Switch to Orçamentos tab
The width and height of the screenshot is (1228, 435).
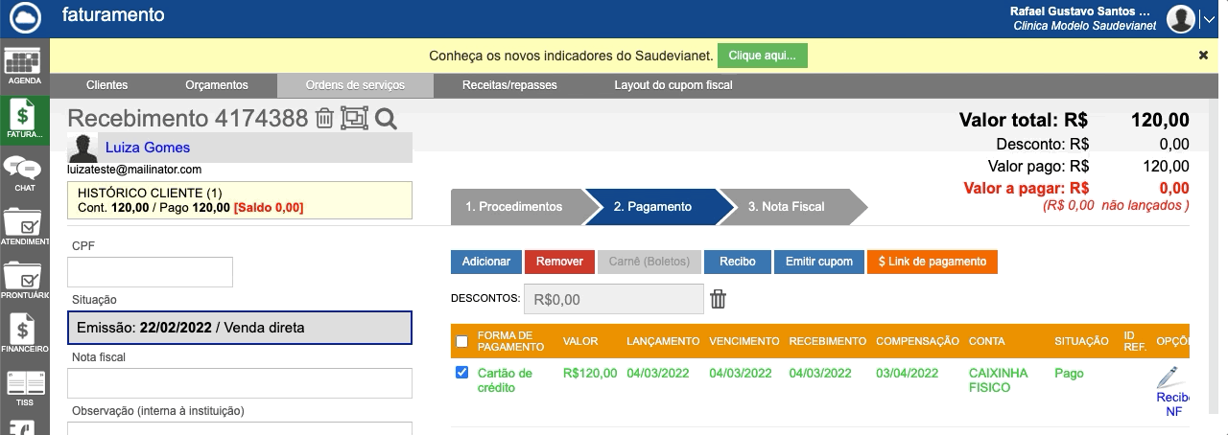click(217, 85)
